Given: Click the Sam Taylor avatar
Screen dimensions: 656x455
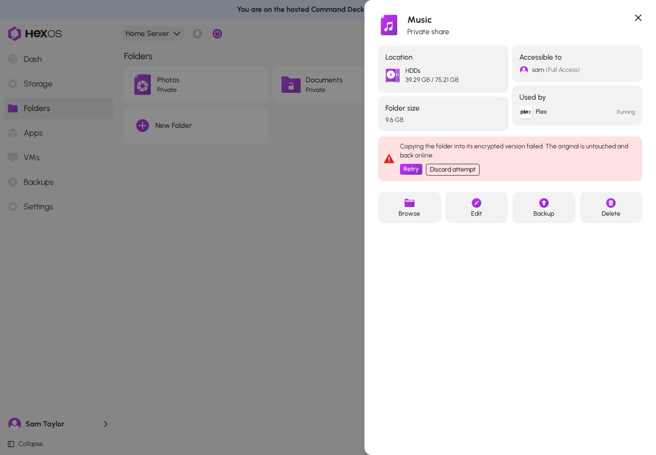Looking at the screenshot, I should pos(15,424).
